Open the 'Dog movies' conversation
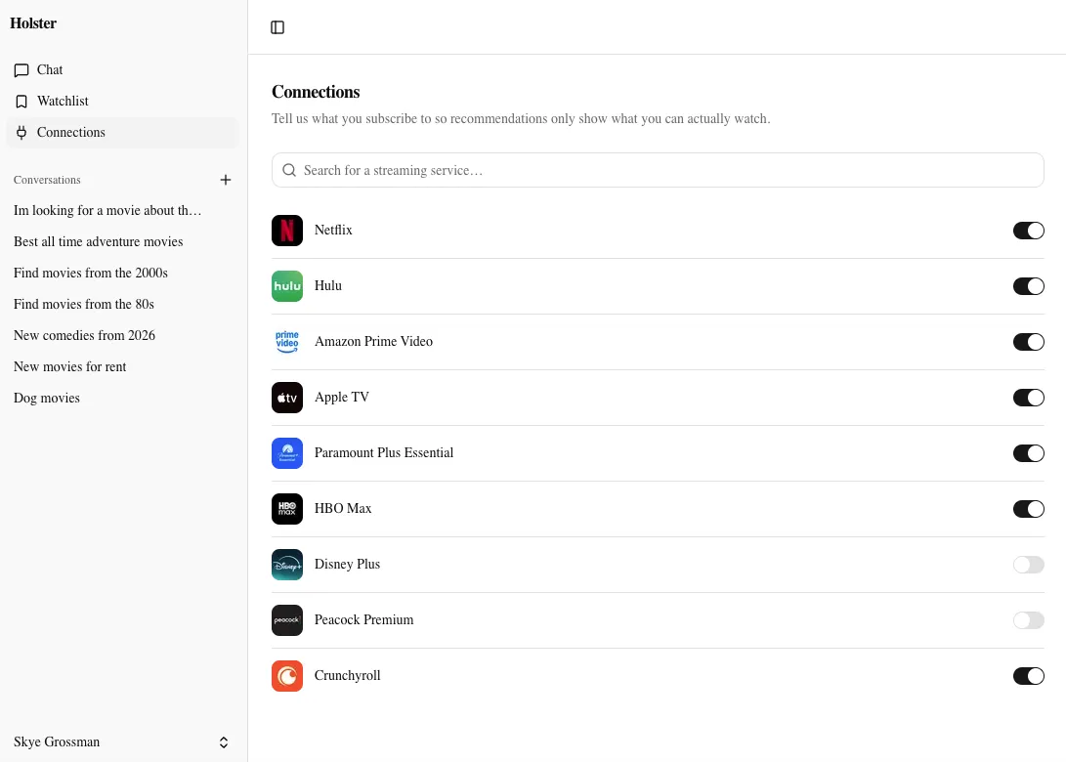 coord(122,399)
